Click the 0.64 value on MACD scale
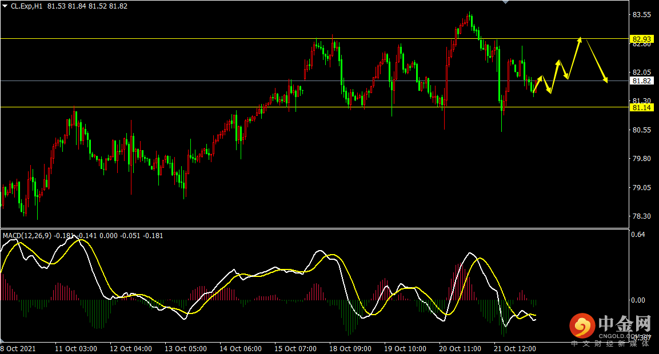 coord(638,234)
